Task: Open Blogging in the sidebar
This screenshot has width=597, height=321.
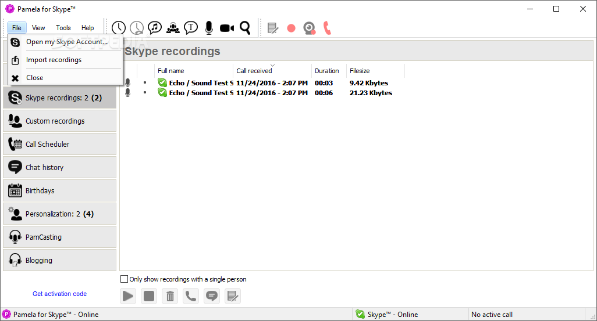Action: pyautogui.click(x=60, y=260)
